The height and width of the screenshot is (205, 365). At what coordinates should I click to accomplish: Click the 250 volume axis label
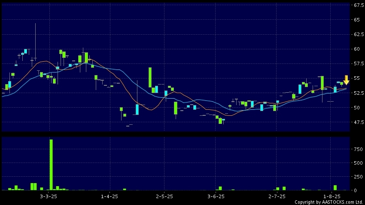pyautogui.click(x=358, y=177)
